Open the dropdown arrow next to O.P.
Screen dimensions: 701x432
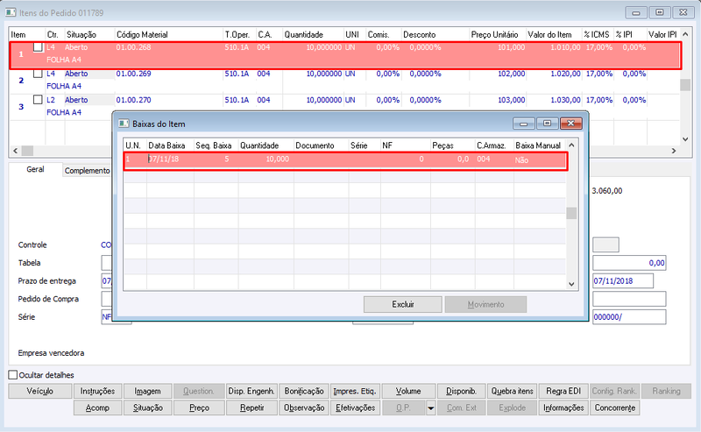(430, 407)
